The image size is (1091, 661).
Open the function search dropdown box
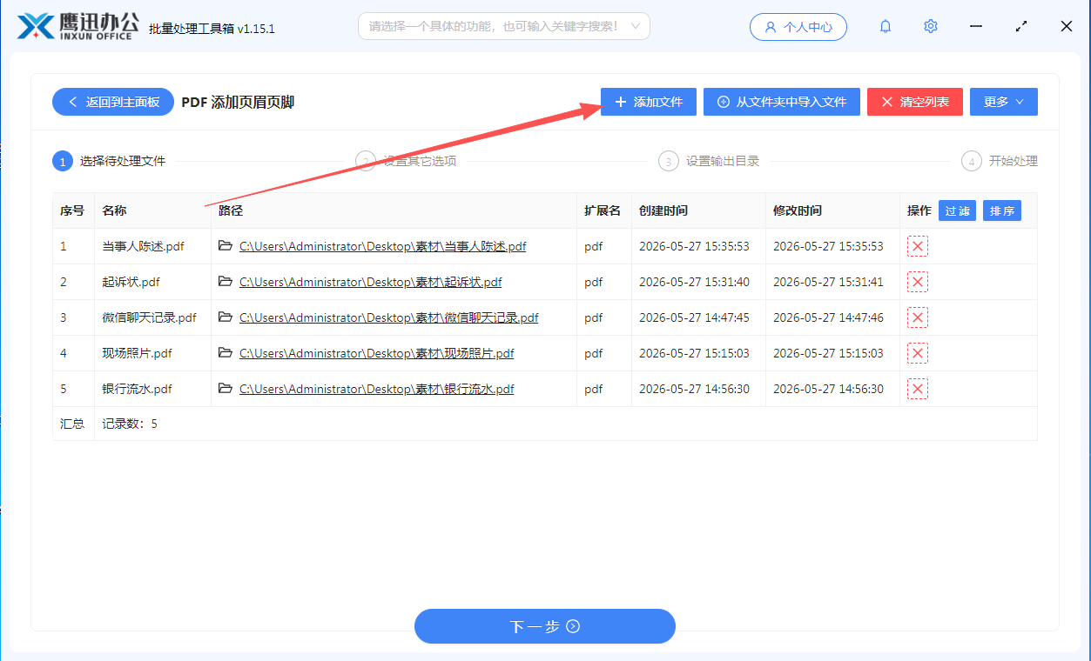click(x=504, y=26)
